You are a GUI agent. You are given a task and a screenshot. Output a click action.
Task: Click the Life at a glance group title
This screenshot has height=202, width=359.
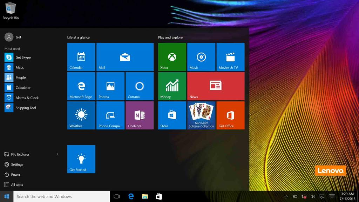[x=78, y=37]
